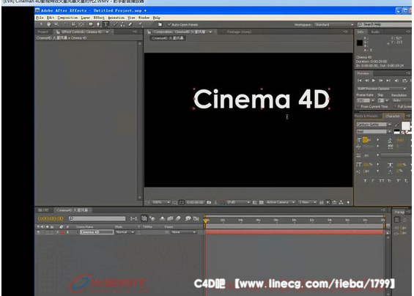
Task: Jump to first frame in Preview panel
Action: pos(359,81)
